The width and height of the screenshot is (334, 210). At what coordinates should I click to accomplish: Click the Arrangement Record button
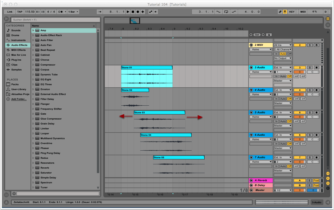[138, 12]
